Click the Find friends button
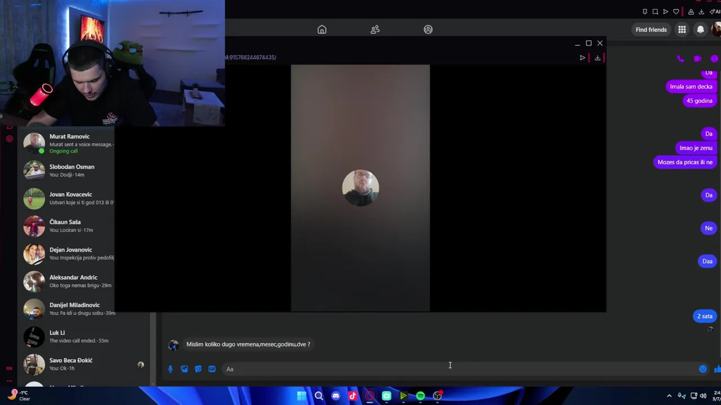 651,30
